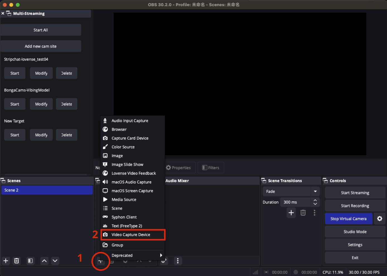Select Scene 2 in the Scenes list

pos(47,190)
